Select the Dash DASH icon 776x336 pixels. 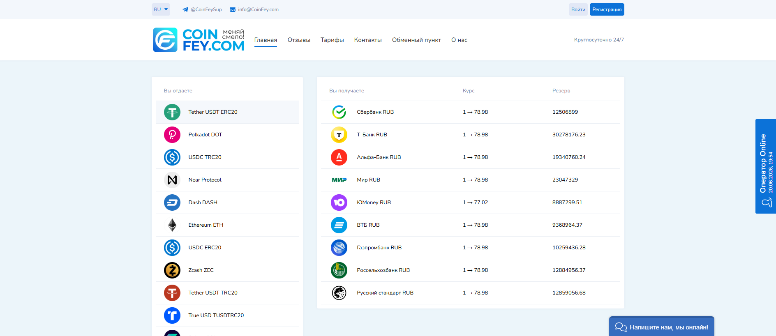[x=172, y=203]
